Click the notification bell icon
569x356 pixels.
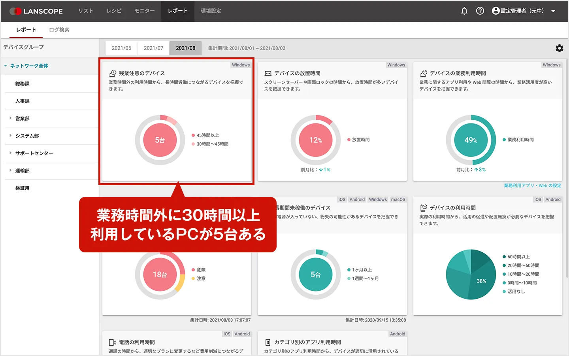[464, 11]
